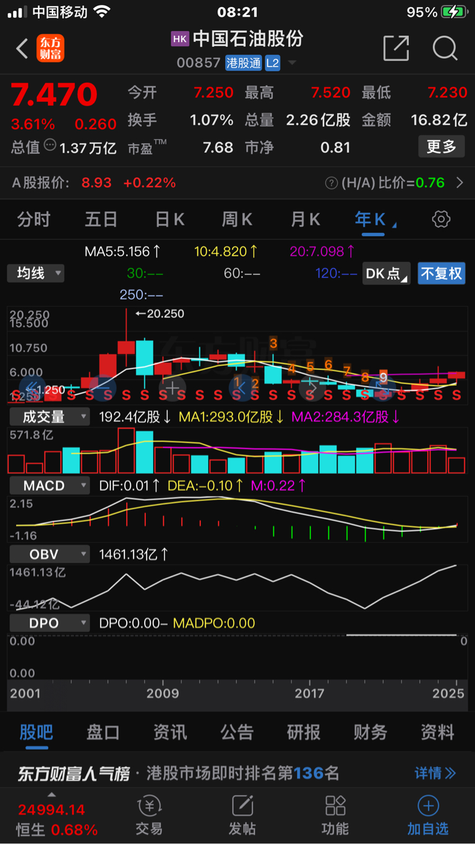
Task: Open the 财务 tab
Action: click(x=370, y=732)
